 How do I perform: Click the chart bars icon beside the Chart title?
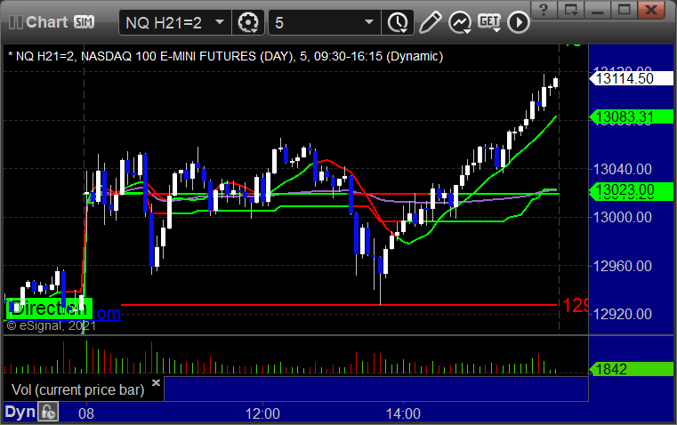pyautogui.click(x=15, y=22)
